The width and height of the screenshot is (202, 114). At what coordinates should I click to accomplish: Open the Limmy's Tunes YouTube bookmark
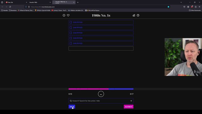(x=59, y=10)
